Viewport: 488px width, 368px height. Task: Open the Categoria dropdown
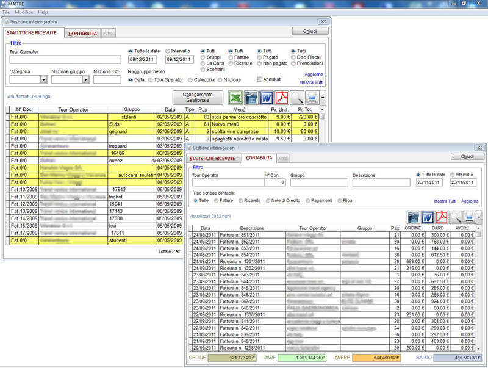pyautogui.click(x=43, y=79)
